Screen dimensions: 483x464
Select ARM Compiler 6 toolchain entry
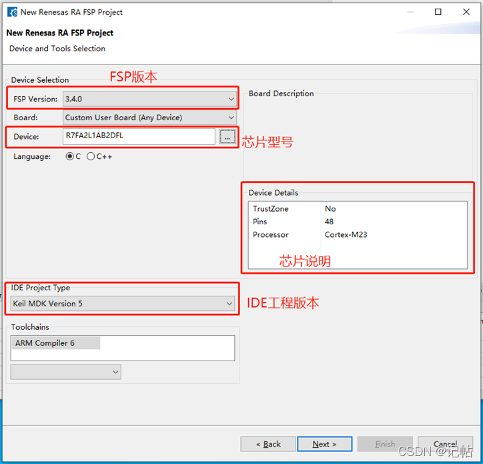click(56, 343)
